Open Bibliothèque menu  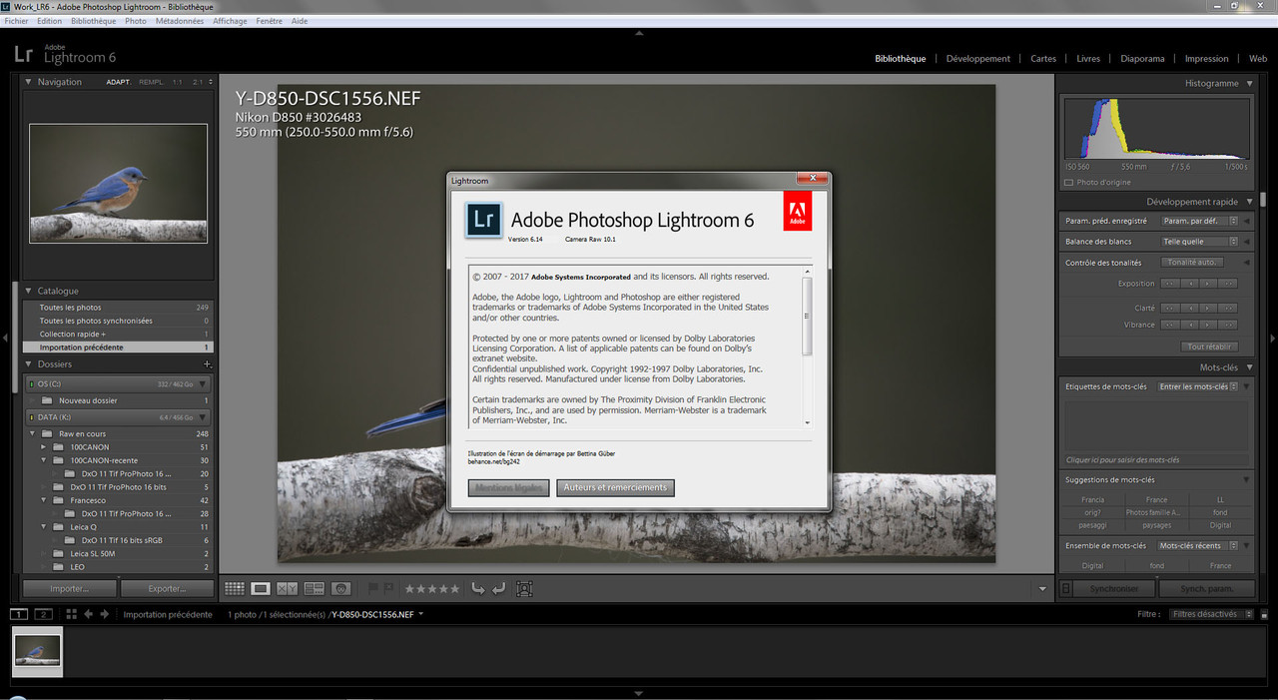pyautogui.click(x=94, y=21)
